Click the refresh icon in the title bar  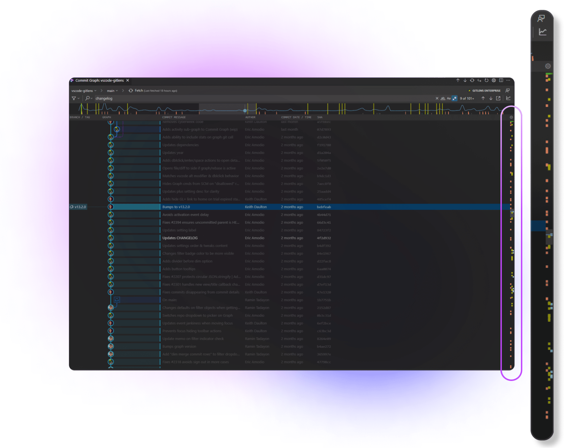pyautogui.click(x=486, y=80)
